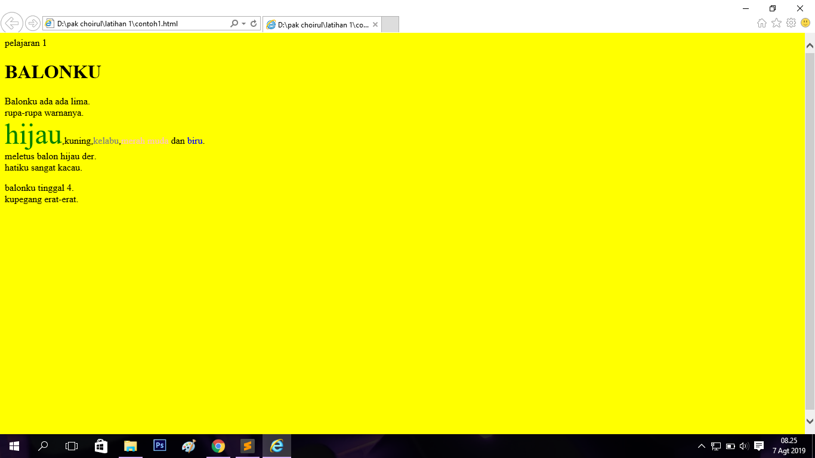Click the browser Forward arrow button
This screenshot has height=458, width=815.
33,24
